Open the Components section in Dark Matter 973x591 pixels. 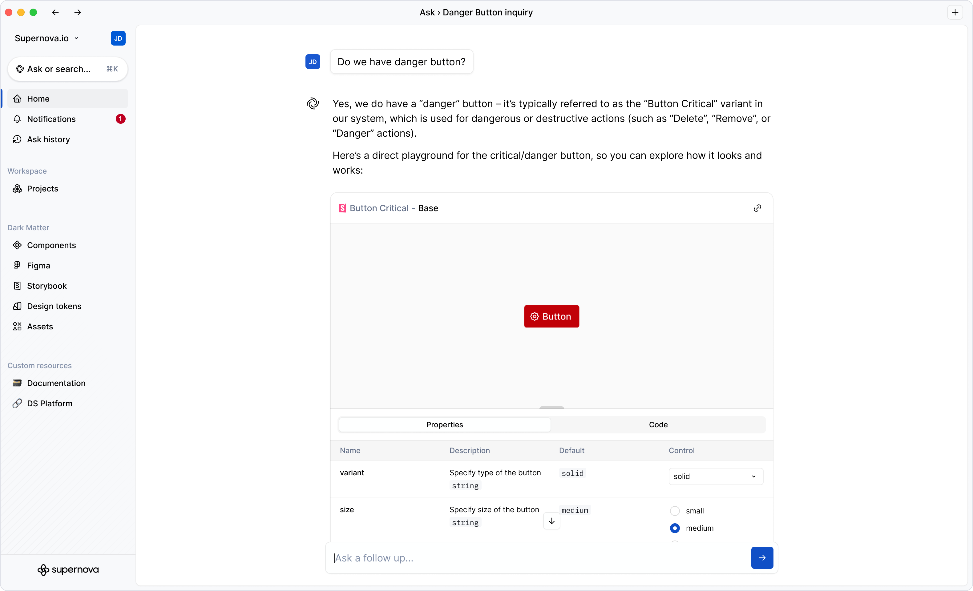[51, 245]
